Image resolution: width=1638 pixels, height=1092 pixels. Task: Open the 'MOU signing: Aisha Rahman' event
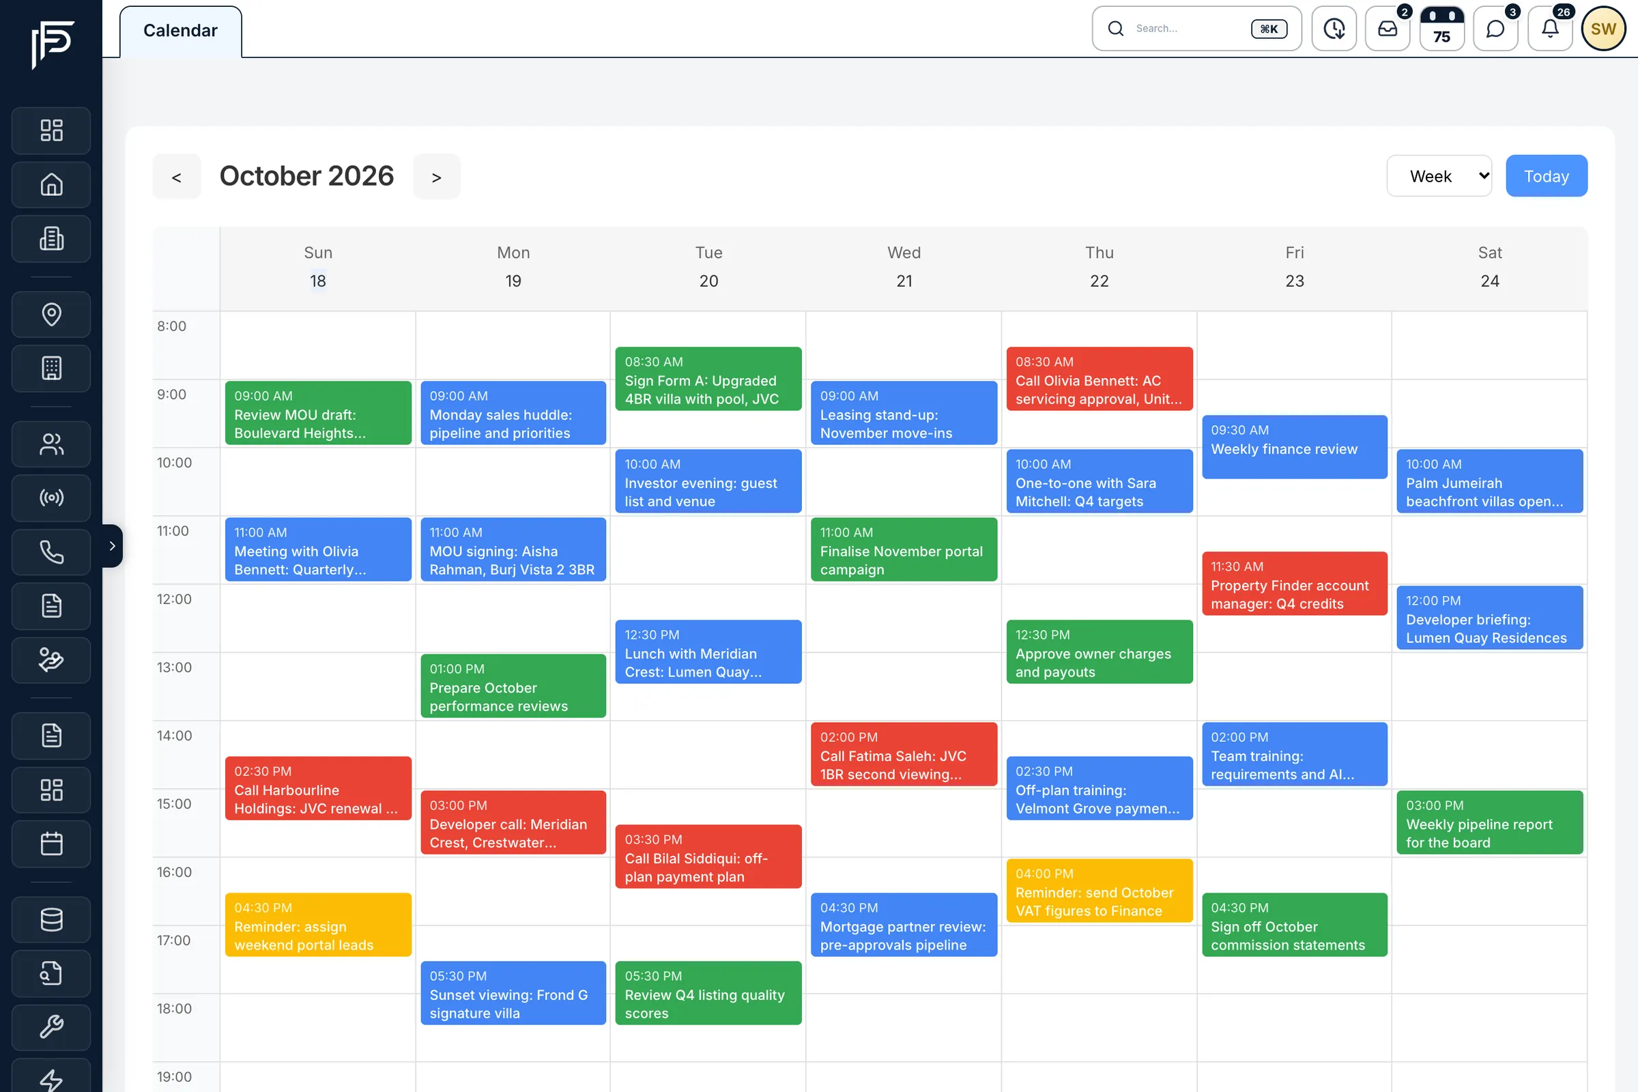point(513,549)
